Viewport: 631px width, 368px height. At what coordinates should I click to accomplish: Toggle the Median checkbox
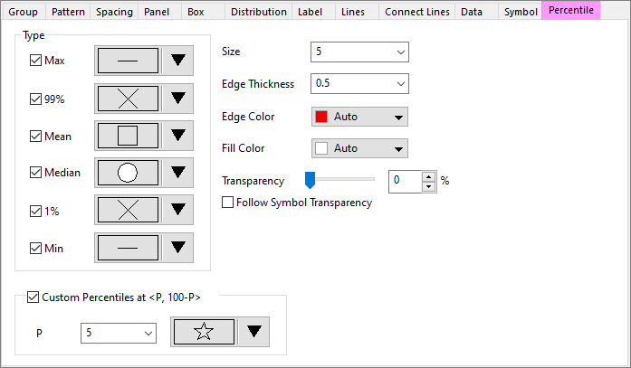point(36,173)
